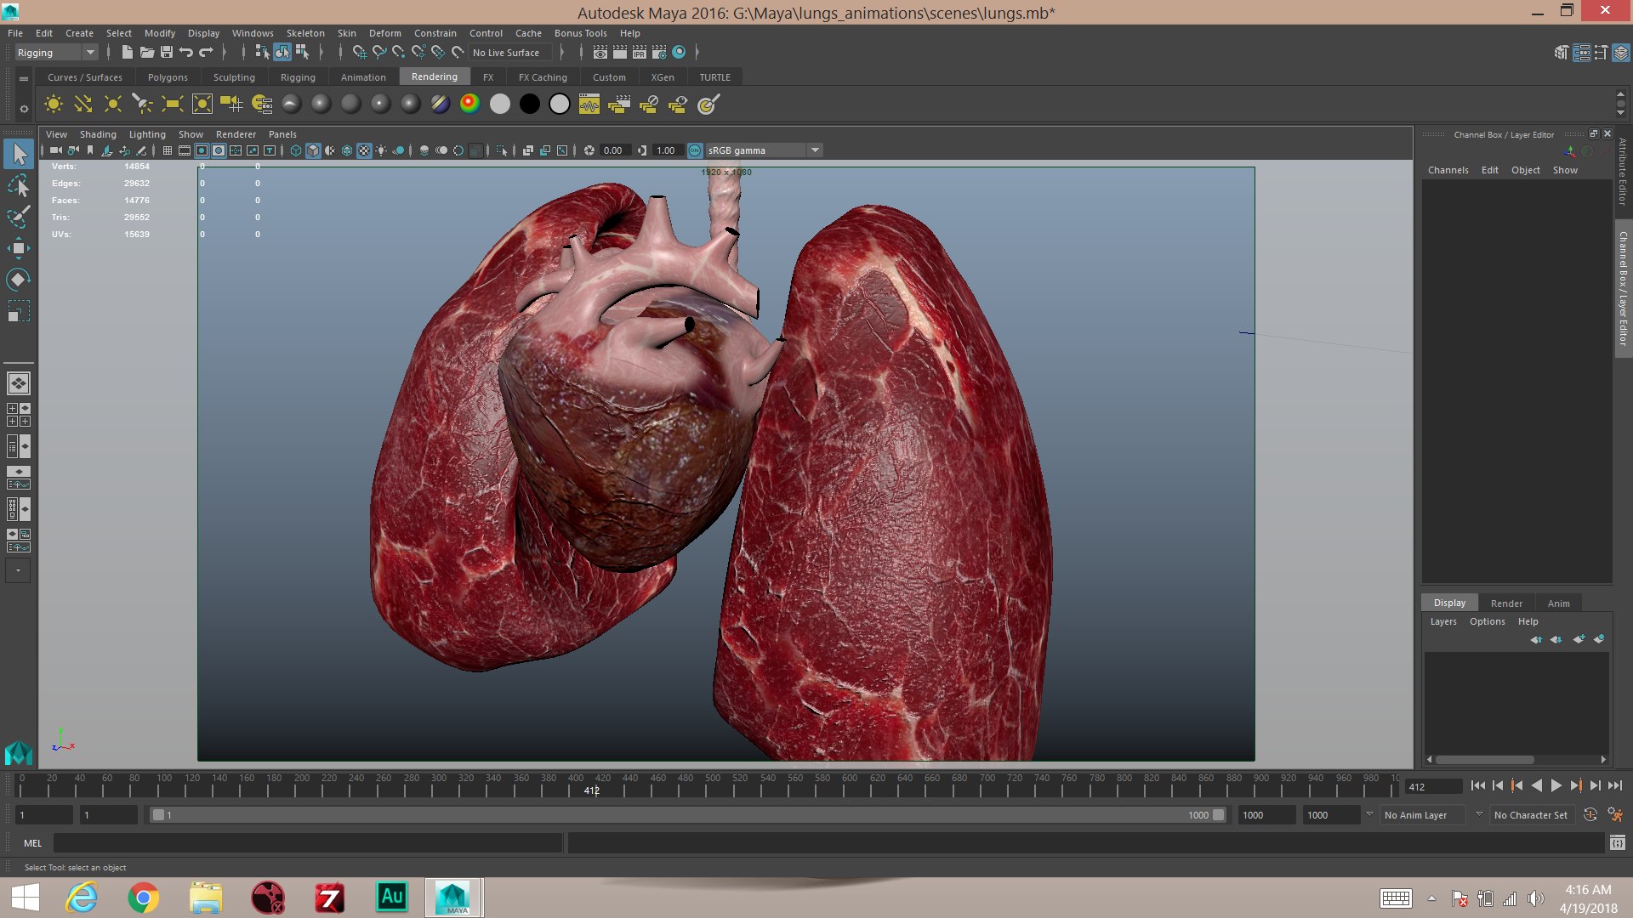Open the Script Editor button
This screenshot has height=918, width=1633.
1618,843
